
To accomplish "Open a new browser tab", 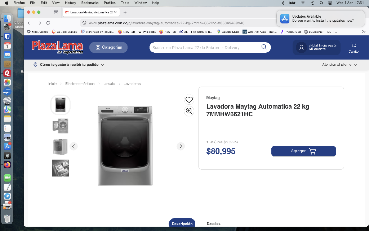I will tap(125, 12).
